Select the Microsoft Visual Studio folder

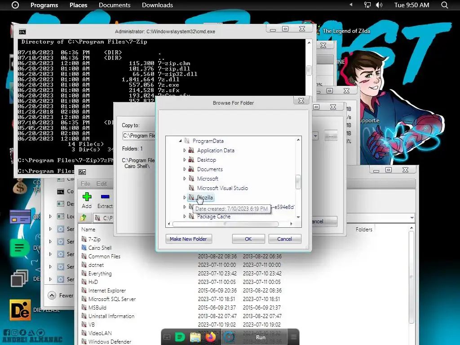point(222,188)
